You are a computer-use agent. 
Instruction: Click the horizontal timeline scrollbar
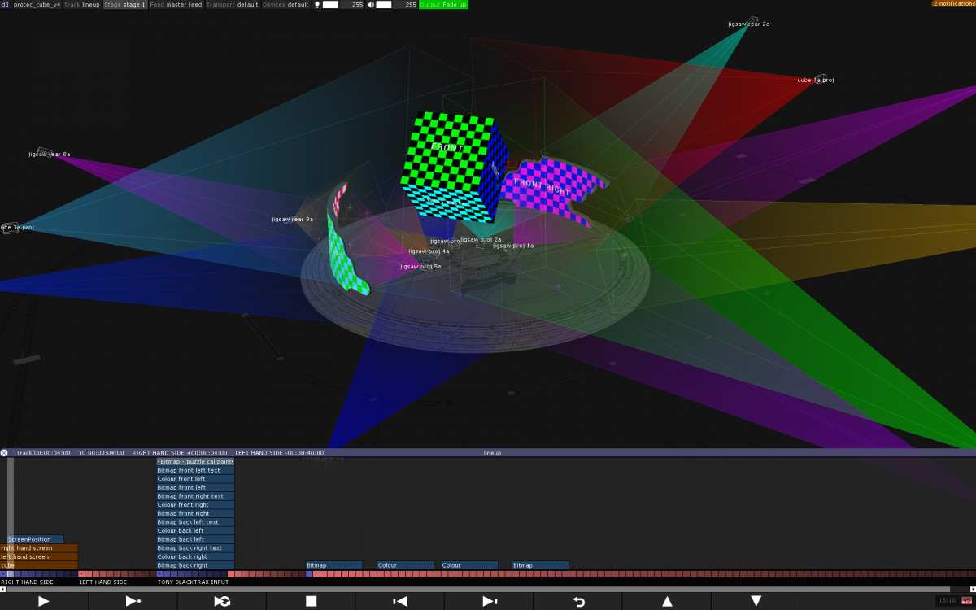pyautogui.click(x=478, y=589)
